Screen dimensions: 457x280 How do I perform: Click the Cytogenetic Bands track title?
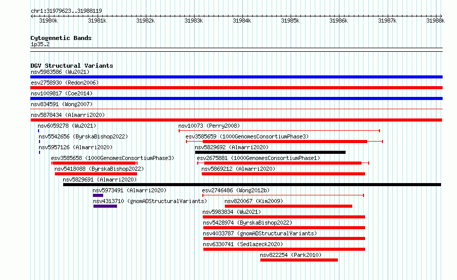[61, 38]
